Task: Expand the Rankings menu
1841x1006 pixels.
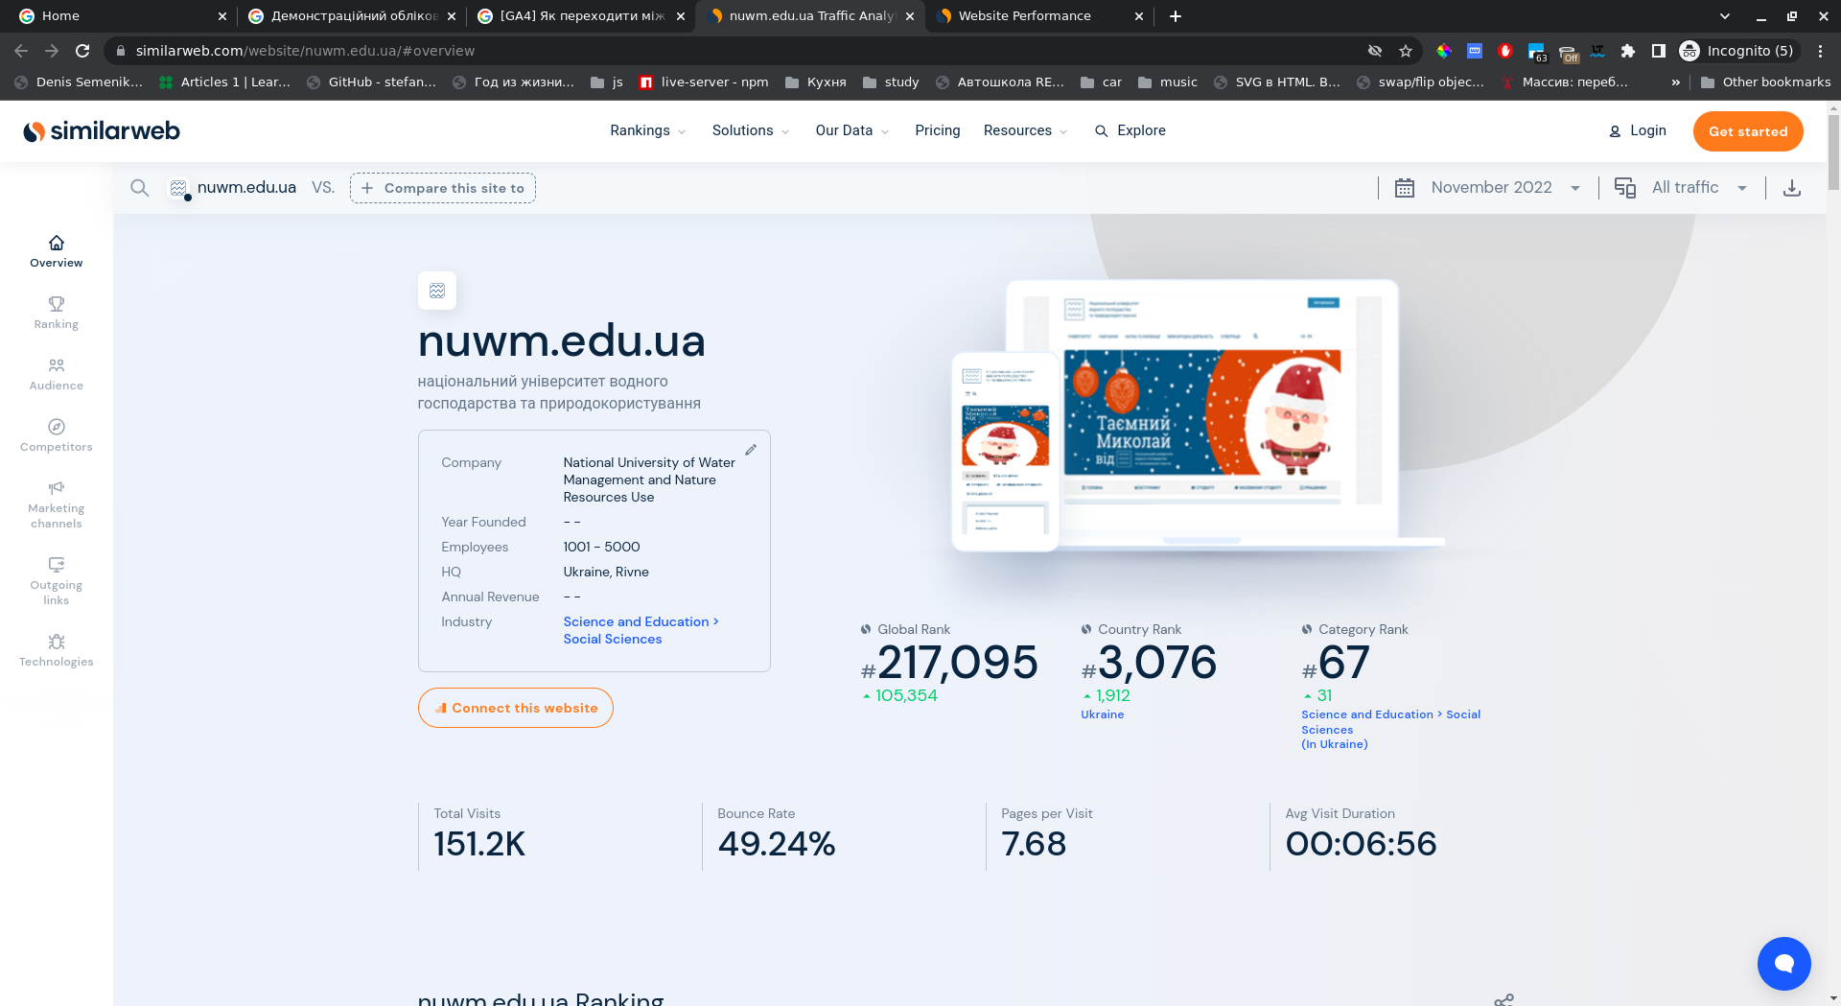Action: tap(647, 130)
